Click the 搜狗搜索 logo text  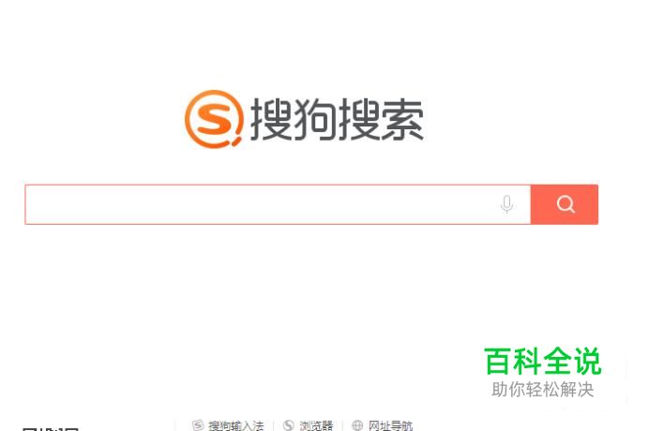coord(337,120)
